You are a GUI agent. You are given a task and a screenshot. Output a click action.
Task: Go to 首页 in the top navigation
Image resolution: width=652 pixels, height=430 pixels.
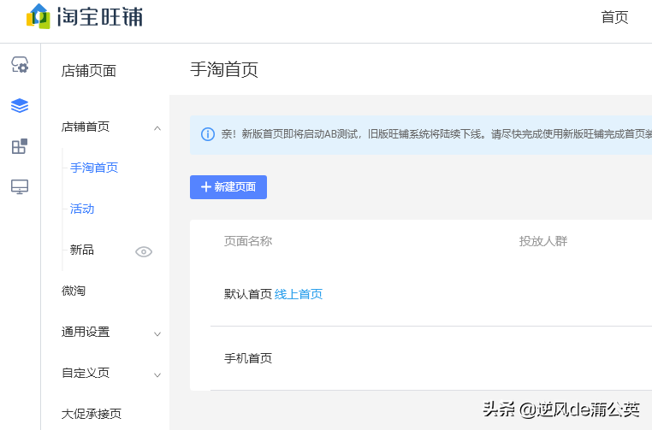pos(614,17)
